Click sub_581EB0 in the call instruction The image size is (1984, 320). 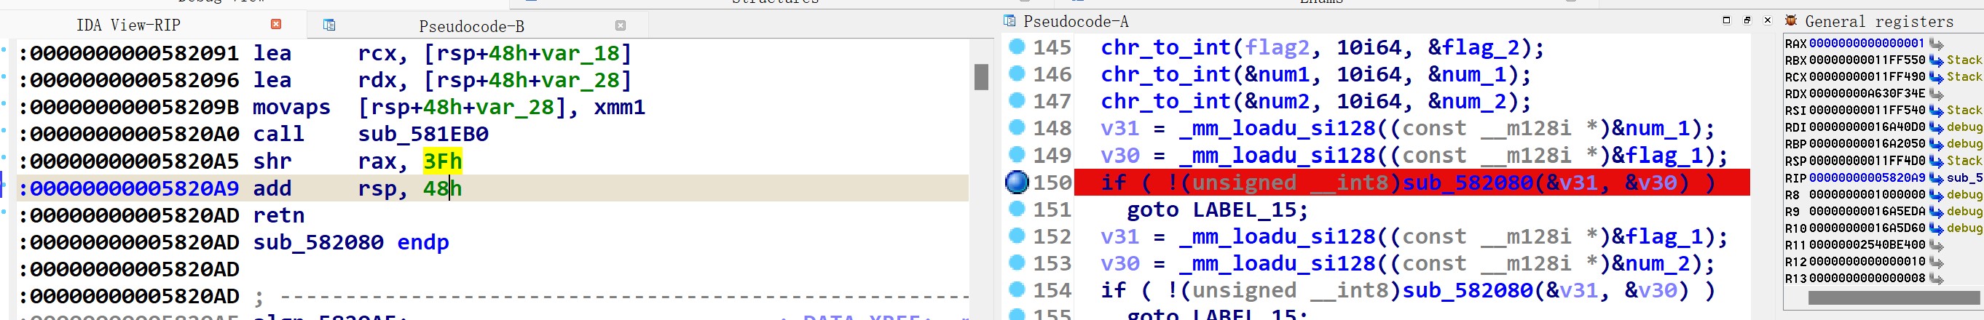point(423,134)
